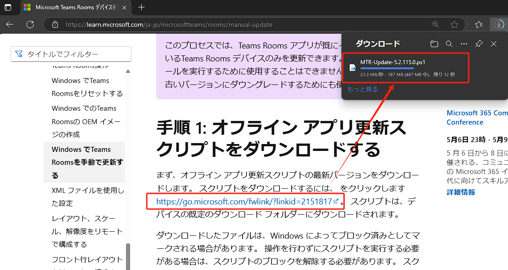
Task: Search downloads with magnifier icon
Action: coord(449,44)
